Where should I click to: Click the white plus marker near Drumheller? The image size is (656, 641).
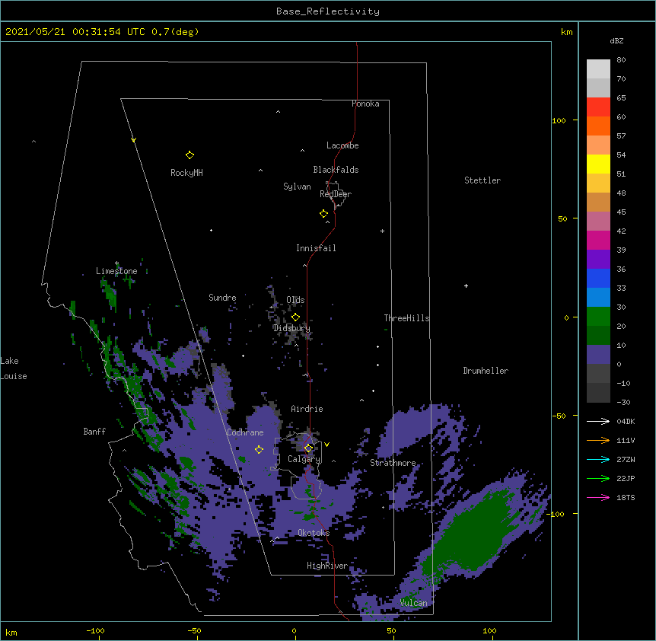[x=466, y=285]
